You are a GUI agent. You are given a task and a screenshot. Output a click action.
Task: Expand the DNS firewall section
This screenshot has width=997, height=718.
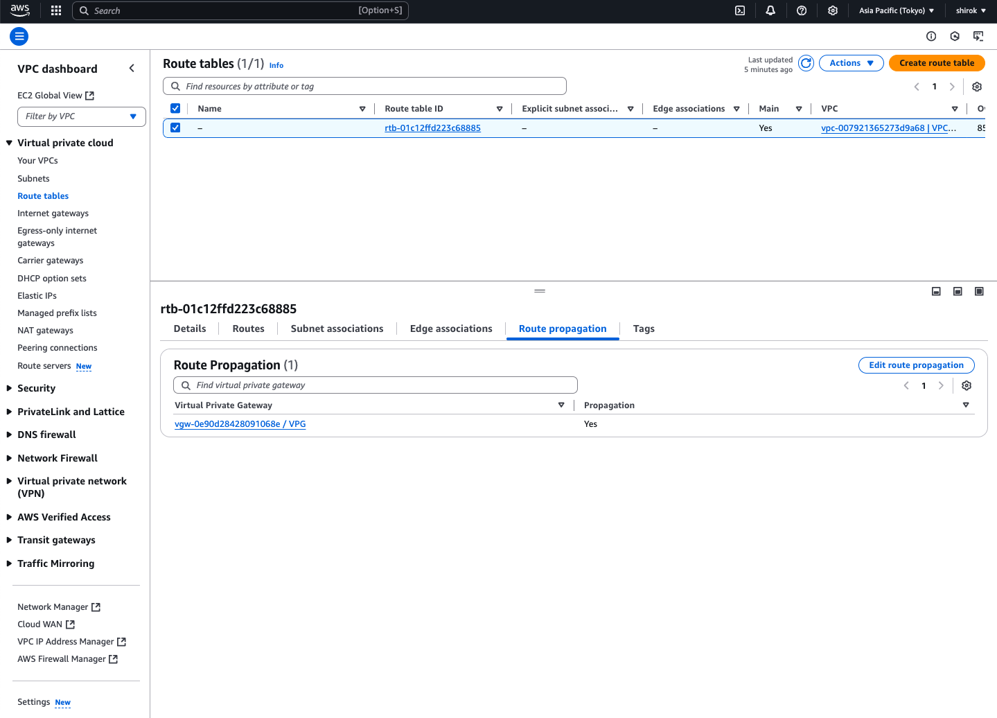pyautogui.click(x=10, y=435)
